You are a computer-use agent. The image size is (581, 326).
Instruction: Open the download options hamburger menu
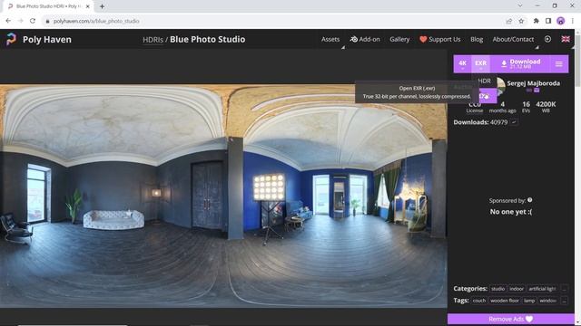coord(559,64)
